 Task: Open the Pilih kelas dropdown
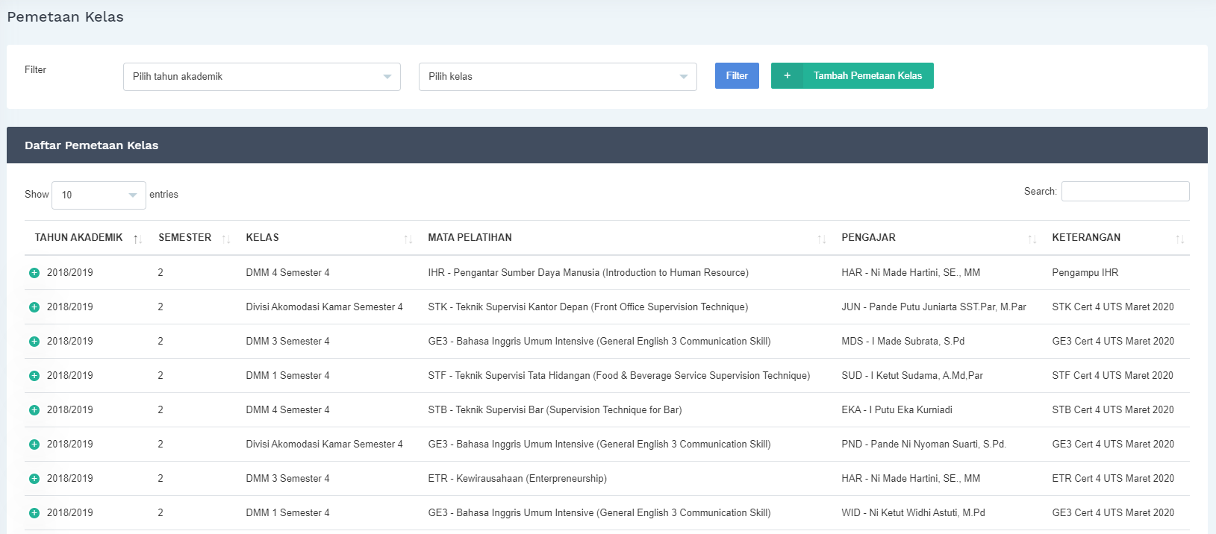click(x=558, y=77)
